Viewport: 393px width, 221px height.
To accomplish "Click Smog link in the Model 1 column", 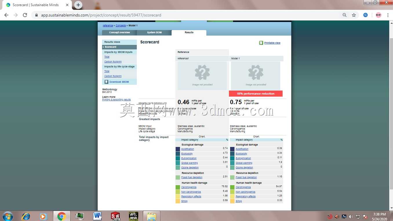I will 239,201.
